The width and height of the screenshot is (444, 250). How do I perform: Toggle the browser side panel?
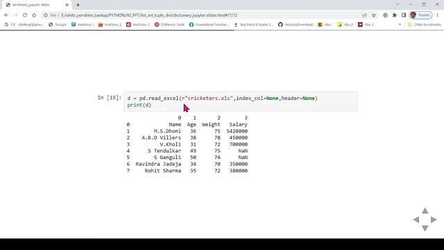click(404, 15)
